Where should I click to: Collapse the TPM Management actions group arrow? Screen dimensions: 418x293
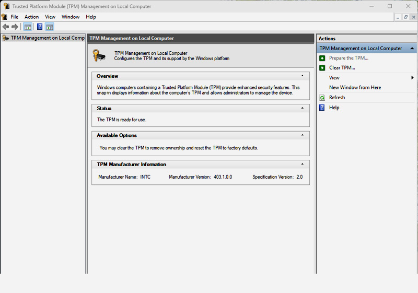[x=412, y=48]
